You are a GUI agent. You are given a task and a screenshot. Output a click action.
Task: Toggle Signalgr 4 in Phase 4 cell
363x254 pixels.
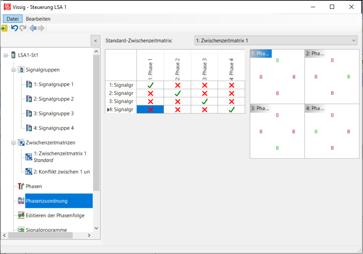tap(231, 109)
